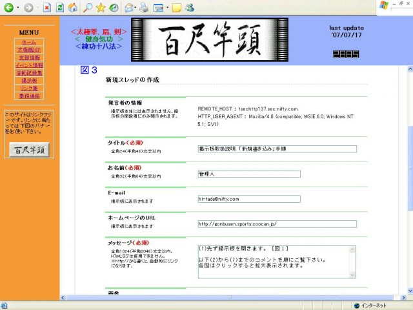The image size is (413, 310).
Task: Open the Messenger people icon
Action: 189,8
